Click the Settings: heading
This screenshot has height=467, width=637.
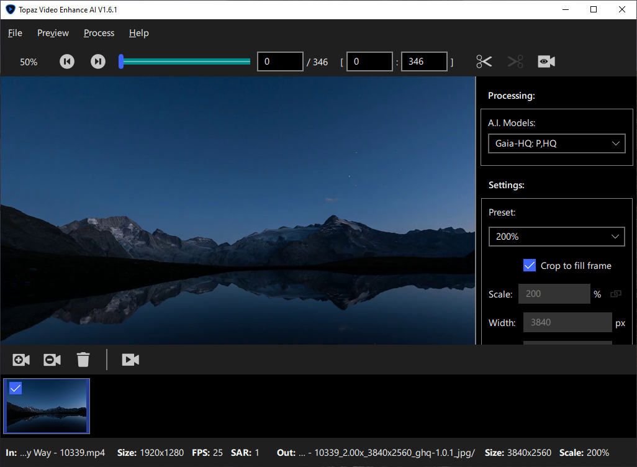(506, 185)
